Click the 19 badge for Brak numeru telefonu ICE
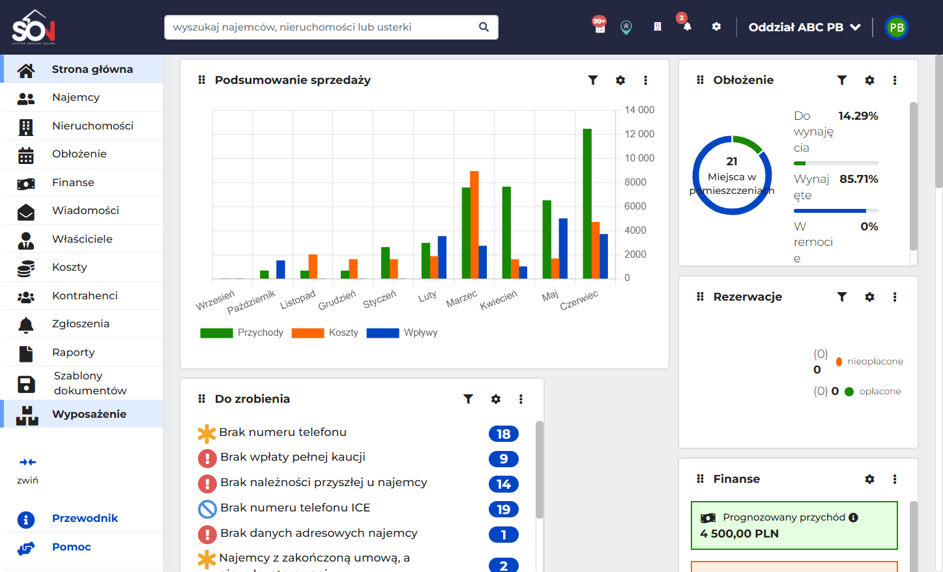This screenshot has height=572, width=943. coord(504,510)
